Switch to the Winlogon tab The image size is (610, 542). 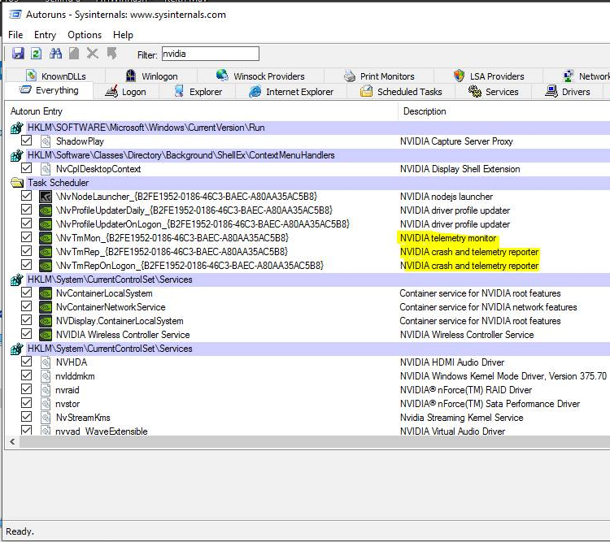click(157, 76)
